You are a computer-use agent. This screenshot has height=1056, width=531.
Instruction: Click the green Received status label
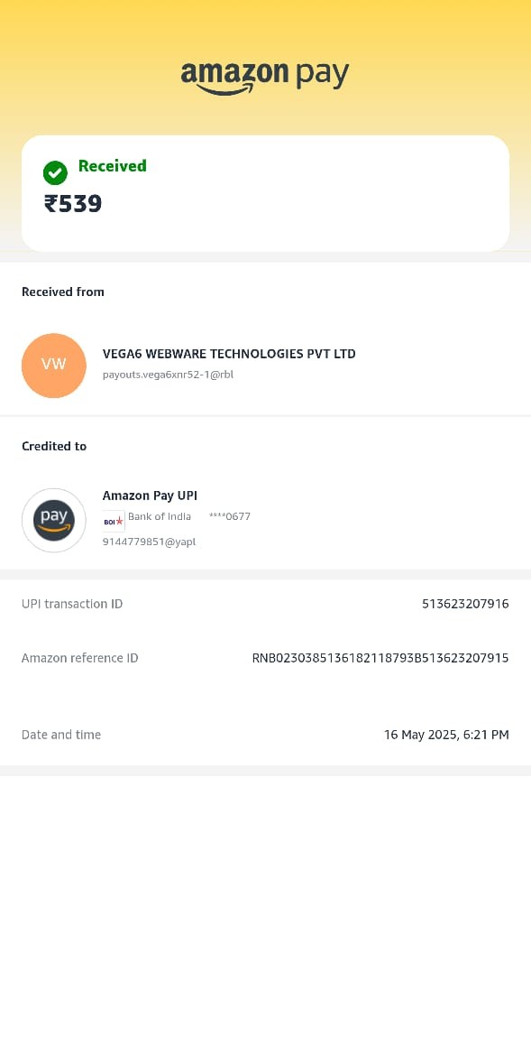tap(113, 166)
